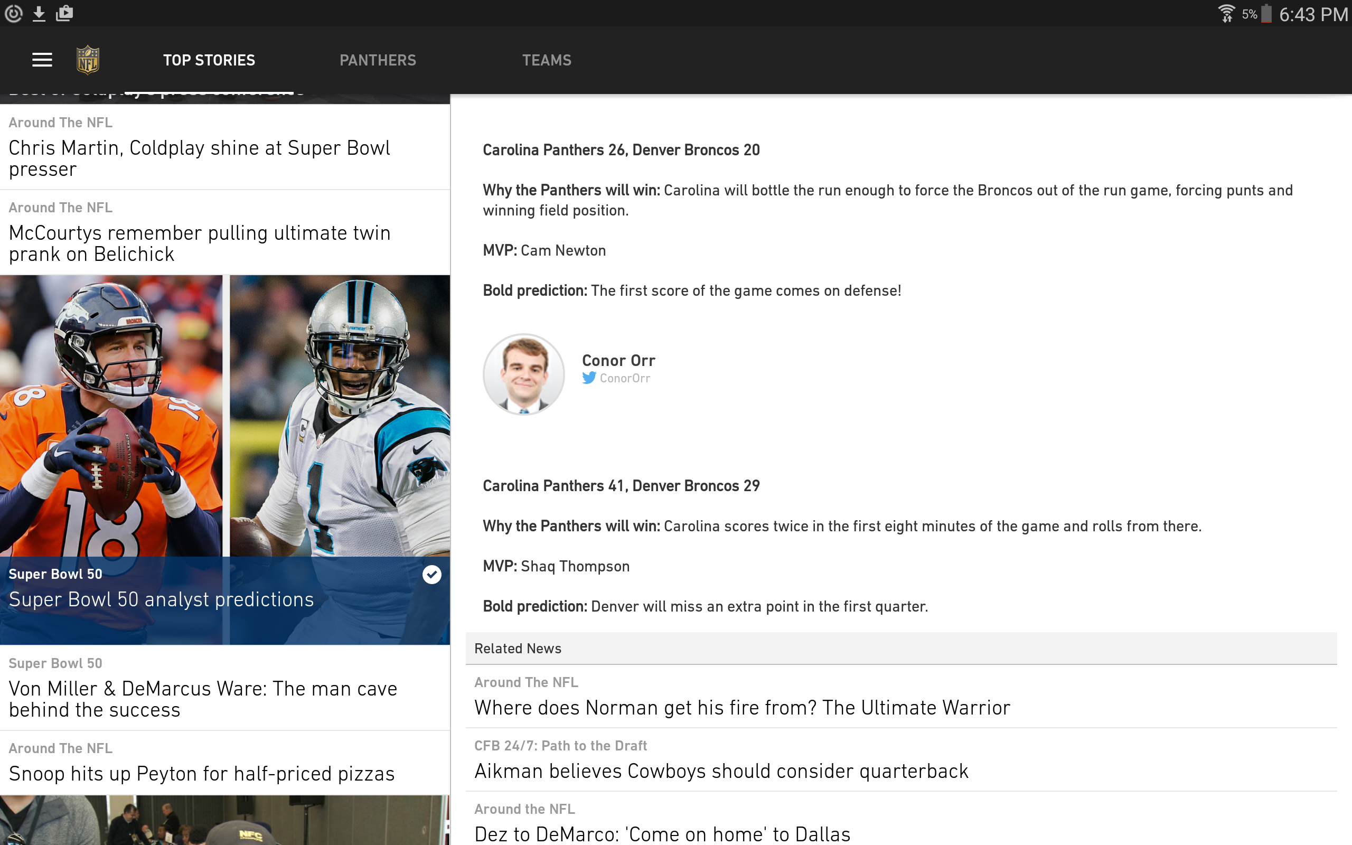1352x845 pixels.
Task: Switch to the Panthers tab
Action: pos(378,60)
